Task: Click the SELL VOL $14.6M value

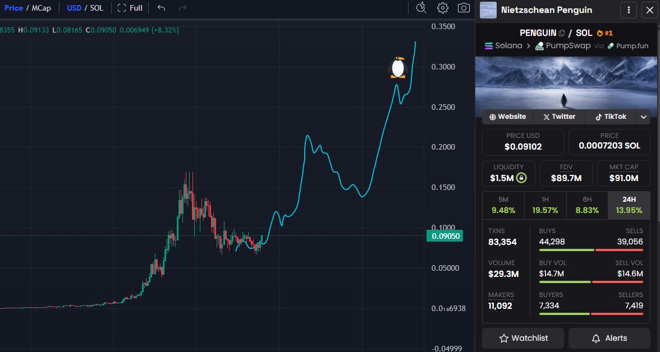Action: [x=630, y=274]
